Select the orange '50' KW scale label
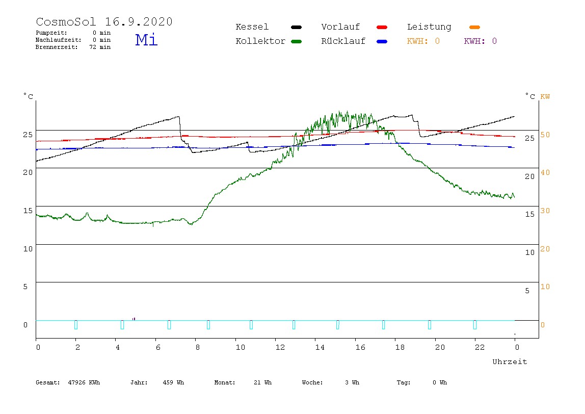This screenshot has height=414, width=585. coord(545,135)
